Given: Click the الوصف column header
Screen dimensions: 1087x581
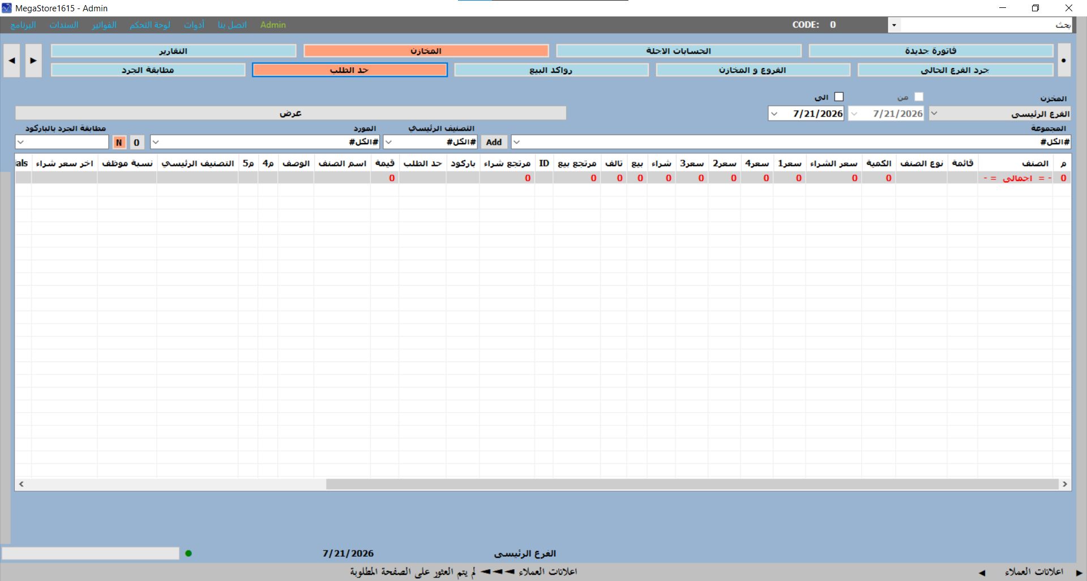Looking at the screenshot, I should tap(296, 163).
